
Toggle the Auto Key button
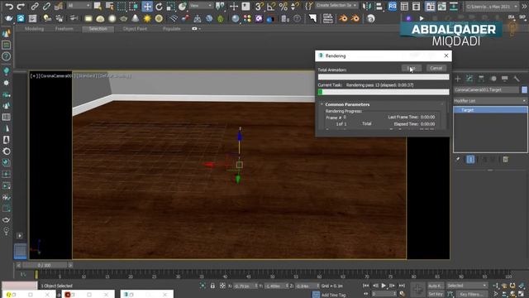coord(436,286)
